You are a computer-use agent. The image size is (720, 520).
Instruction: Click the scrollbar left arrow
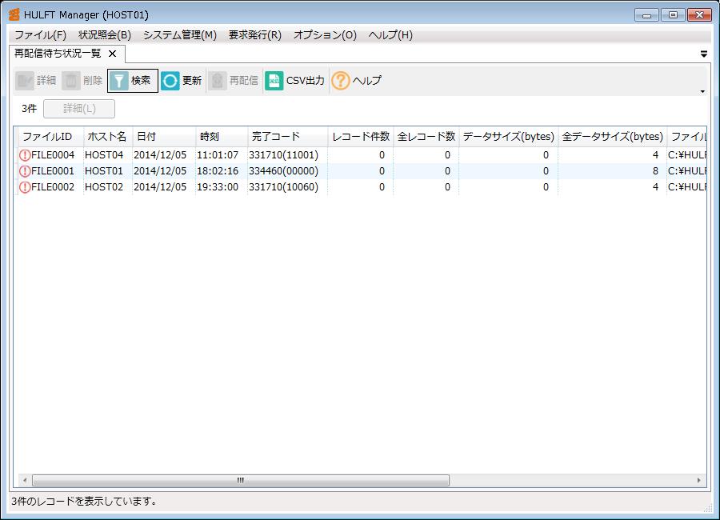pos(25,481)
